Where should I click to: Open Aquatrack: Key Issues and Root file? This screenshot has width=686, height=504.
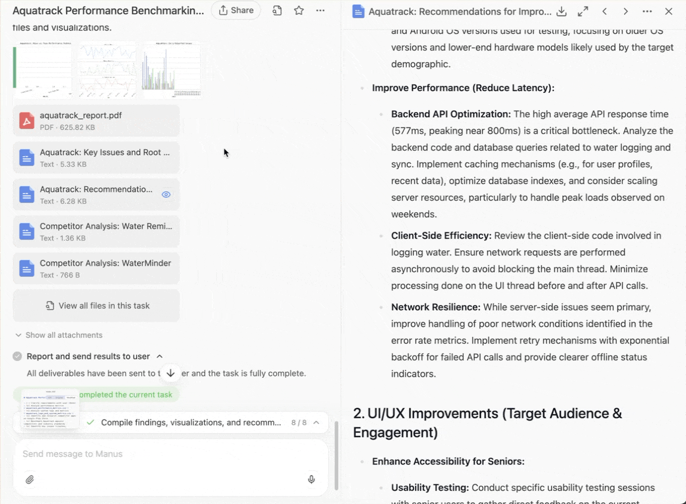(96, 157)
